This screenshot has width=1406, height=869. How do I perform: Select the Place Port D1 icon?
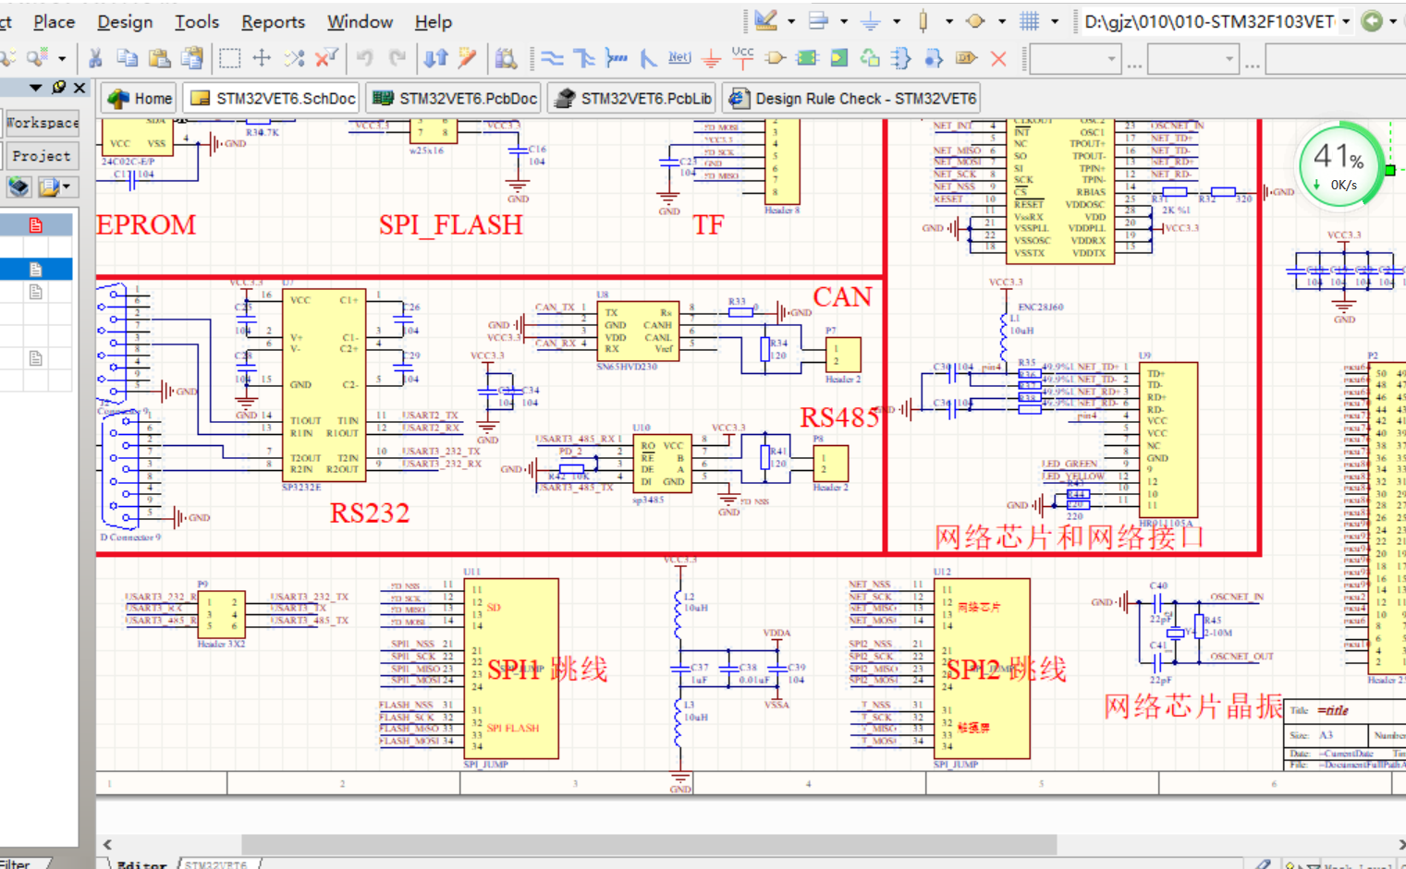click(x=966, y=59)
